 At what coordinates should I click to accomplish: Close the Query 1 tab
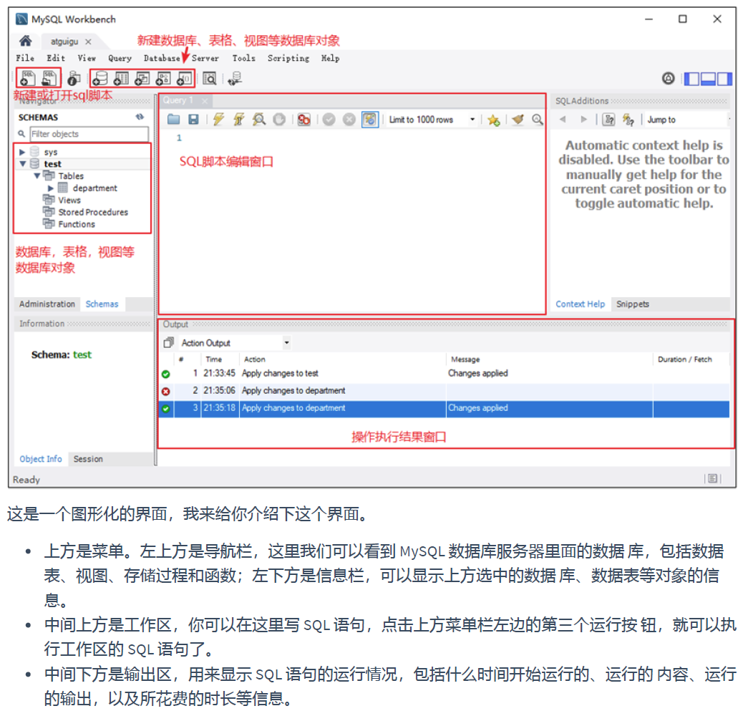coord(205,101)
